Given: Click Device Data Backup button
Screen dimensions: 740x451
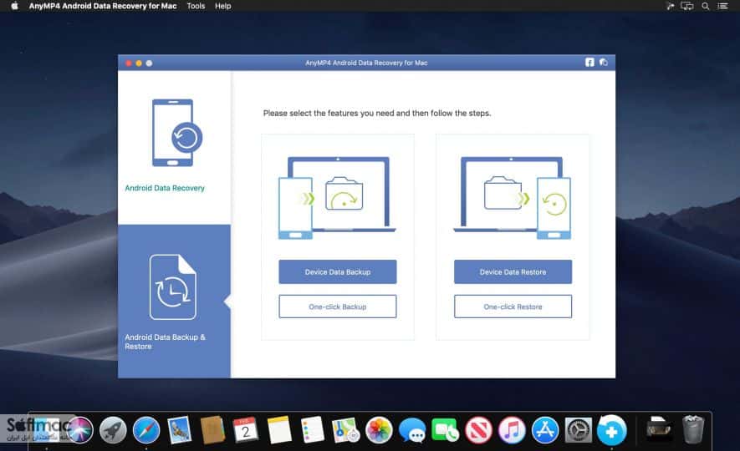Looking at the screenshot, I should pyautogui.click(x=338, y=272).
